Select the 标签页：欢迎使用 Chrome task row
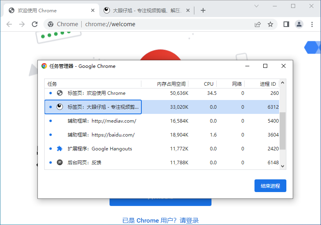The image size is (321, 225). pos(162,93)
